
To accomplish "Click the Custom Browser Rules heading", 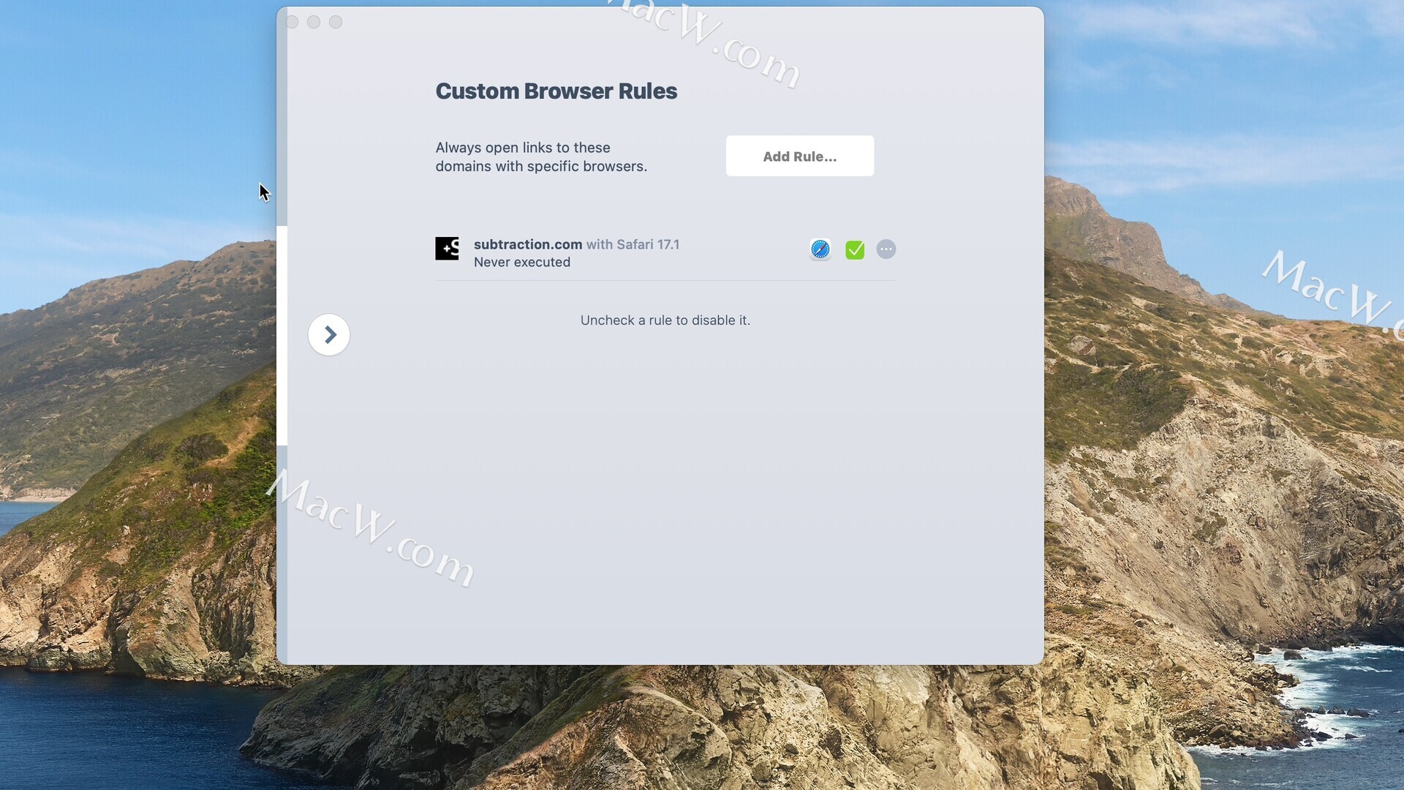I will click(556, 91).
